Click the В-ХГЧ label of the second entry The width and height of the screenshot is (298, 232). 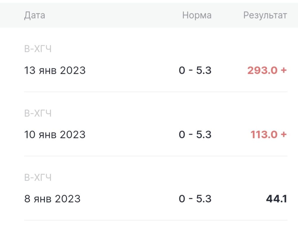(x=38, y=113)
